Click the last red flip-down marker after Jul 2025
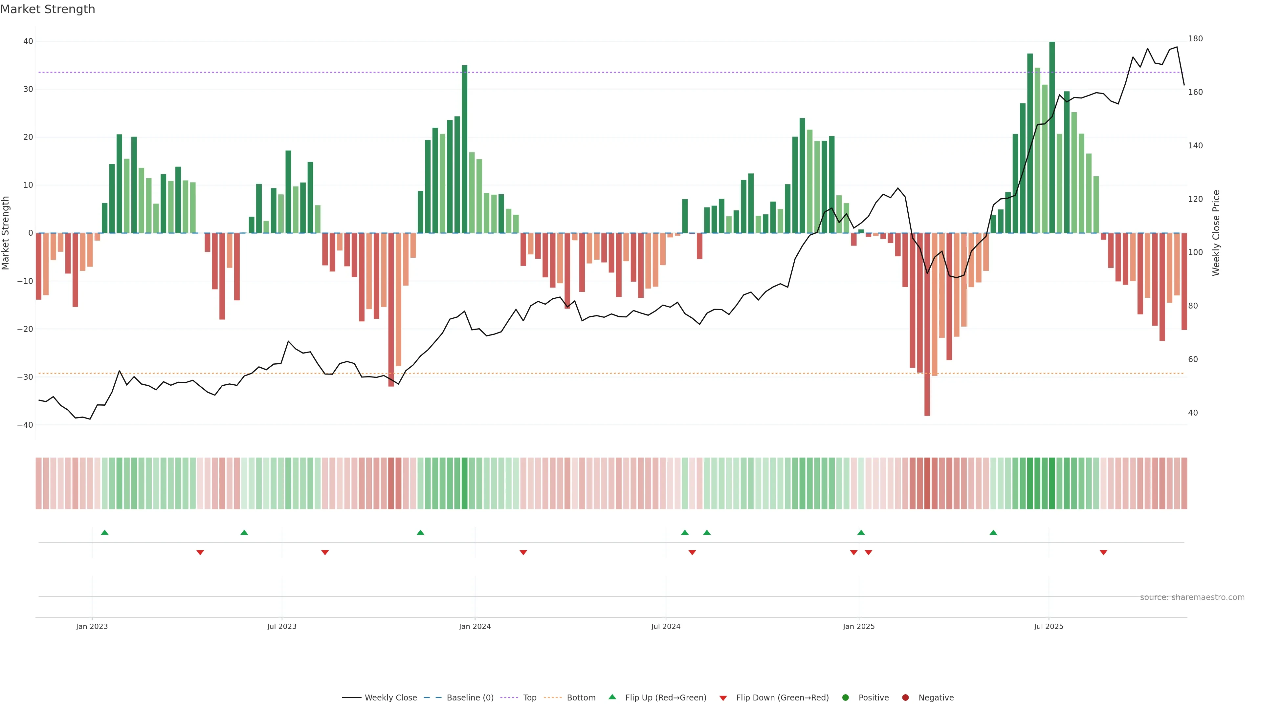This screenshot has width=1261, height=709. 1103,552
